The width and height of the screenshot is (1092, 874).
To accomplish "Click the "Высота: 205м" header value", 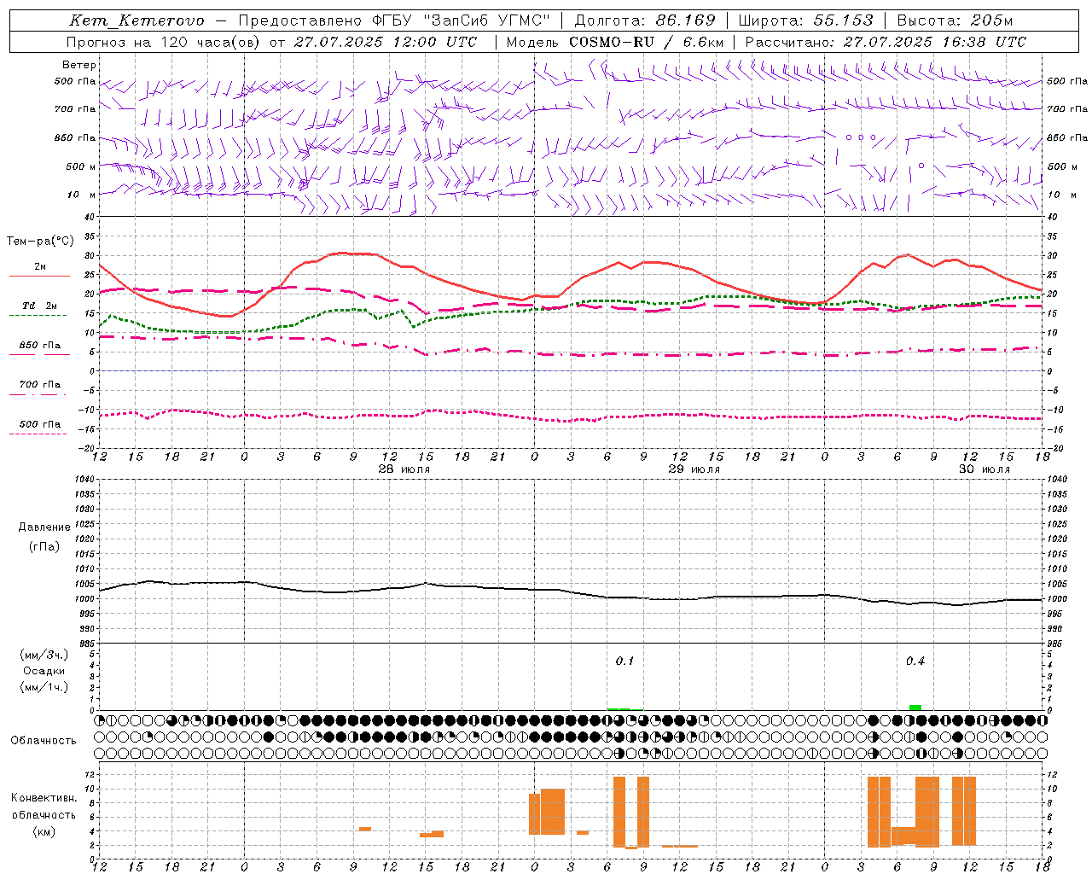I will click(955, 20).
